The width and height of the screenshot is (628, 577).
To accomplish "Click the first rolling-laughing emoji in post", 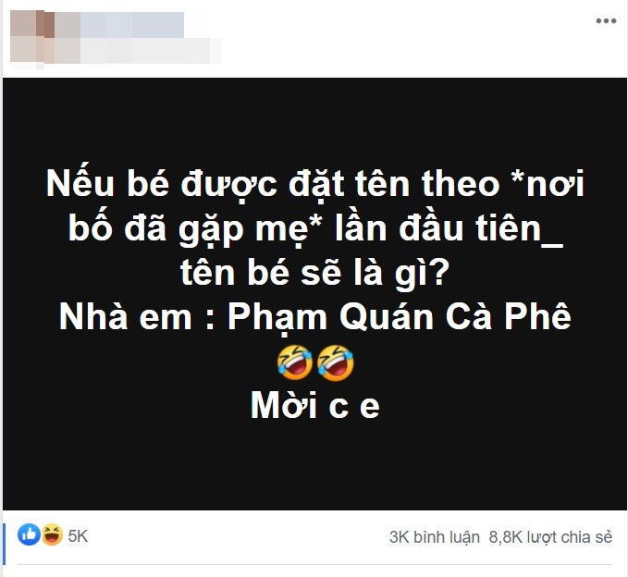I will pos(294,362).
